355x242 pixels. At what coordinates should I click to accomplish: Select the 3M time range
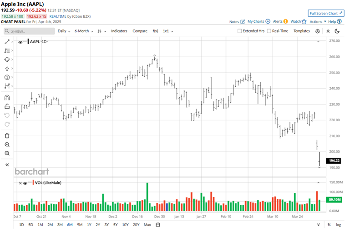(60, 225)
